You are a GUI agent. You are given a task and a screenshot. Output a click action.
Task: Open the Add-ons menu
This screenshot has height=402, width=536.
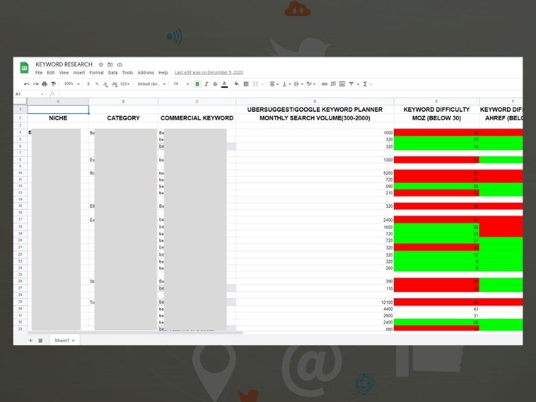[143, 72]
